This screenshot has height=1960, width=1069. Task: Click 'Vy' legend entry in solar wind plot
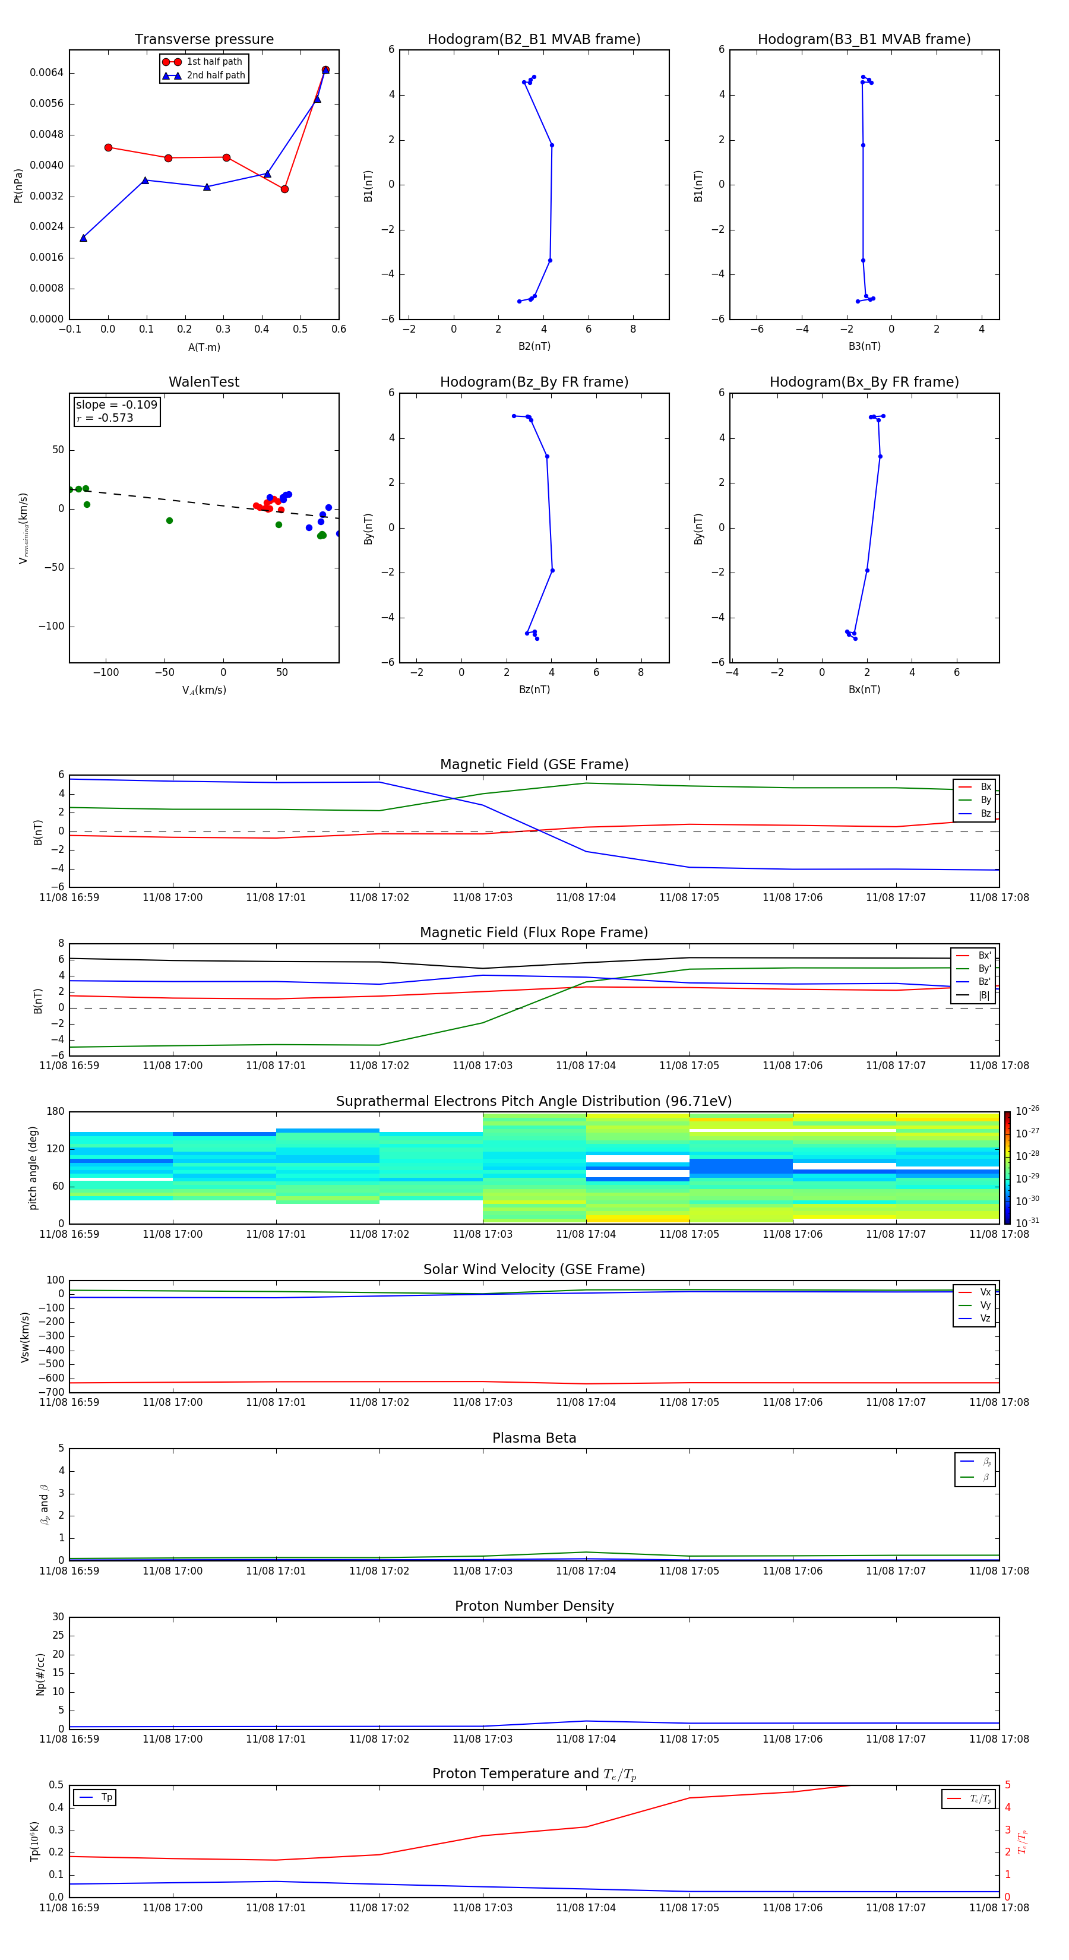coord(975,1305)
